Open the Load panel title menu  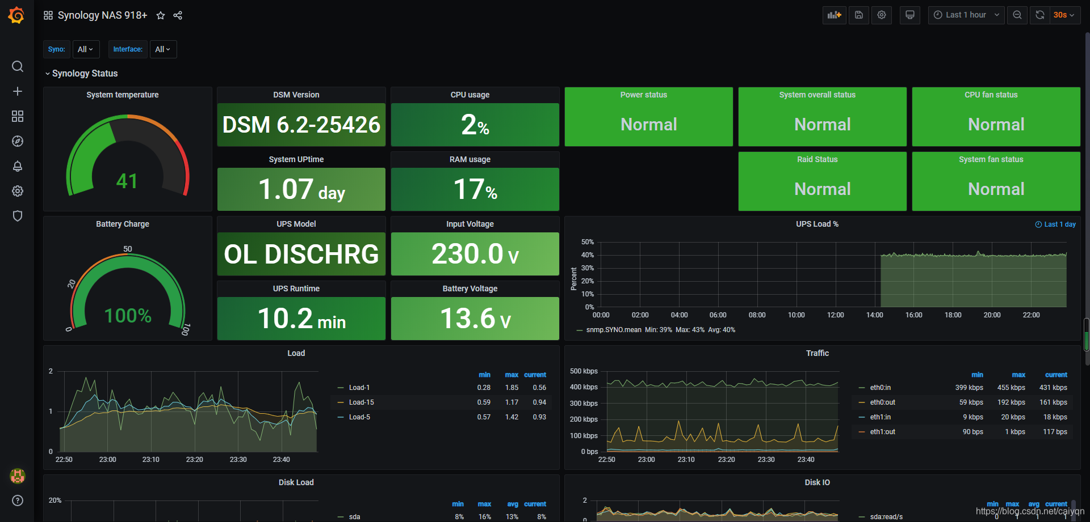[296, 353]
